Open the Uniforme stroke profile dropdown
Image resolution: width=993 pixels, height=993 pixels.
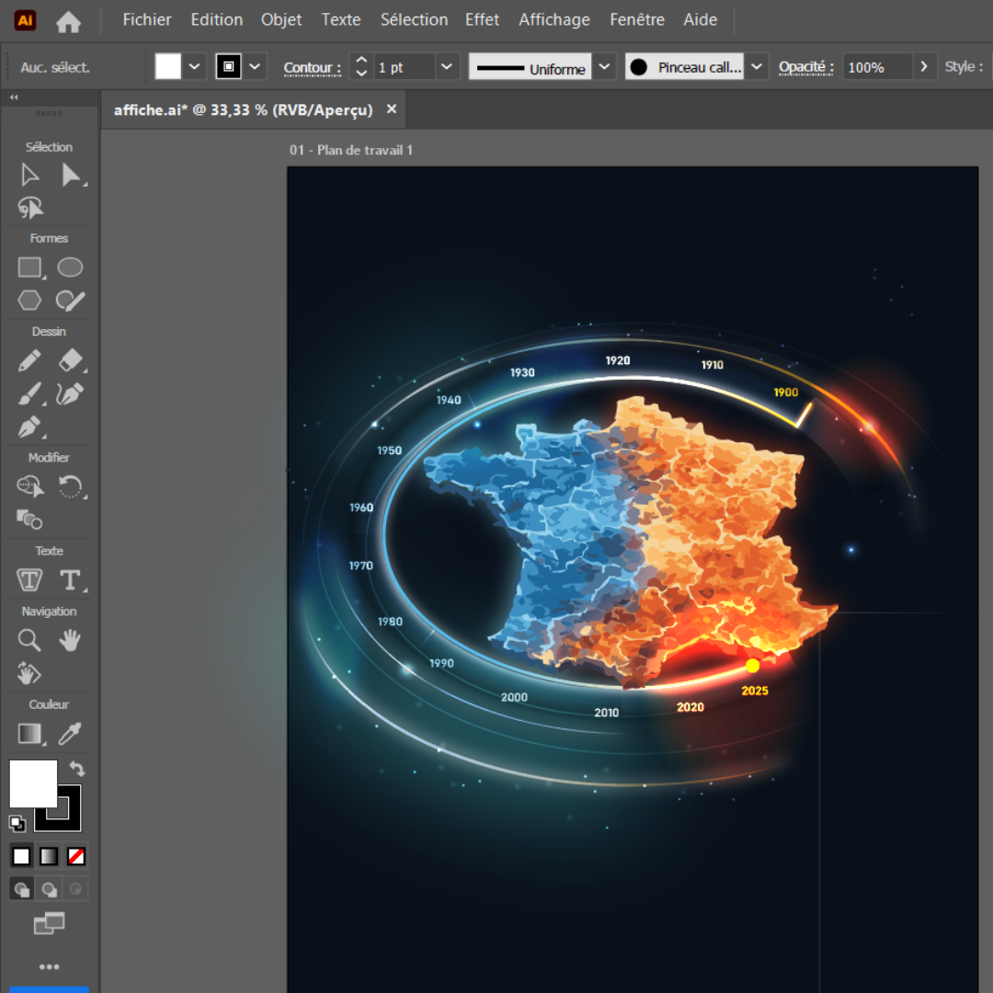[604, 67]
